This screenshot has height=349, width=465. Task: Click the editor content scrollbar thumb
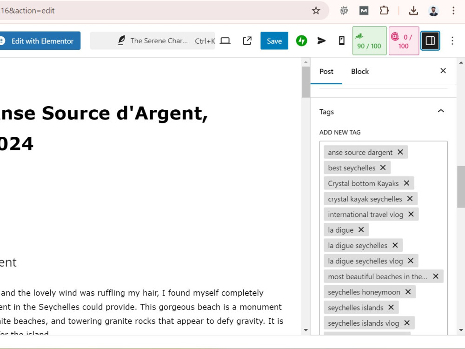[x=306, y=82]
